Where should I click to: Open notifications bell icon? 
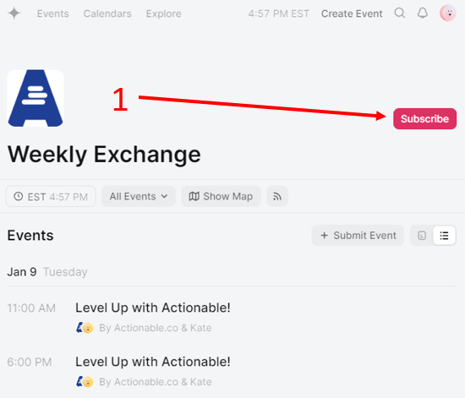tap(423, 13)
